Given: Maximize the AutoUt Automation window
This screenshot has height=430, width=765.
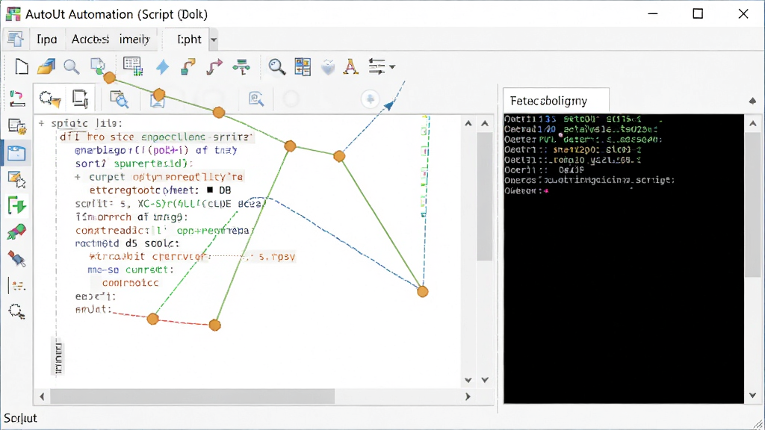Looking at the screenshot, I should (x=699, y=13).
